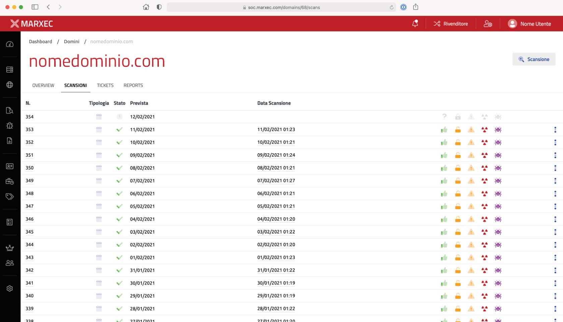563x322 pixels.
Task: Click purple spider icon for scan 349
Action: pyautogui.click(x=498, y=181)
